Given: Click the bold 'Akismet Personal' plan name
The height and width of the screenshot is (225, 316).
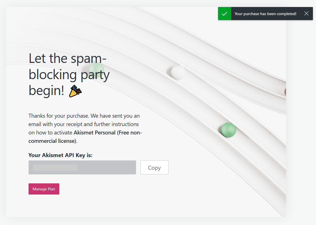Looking at the screenshot, I should 94,132.
